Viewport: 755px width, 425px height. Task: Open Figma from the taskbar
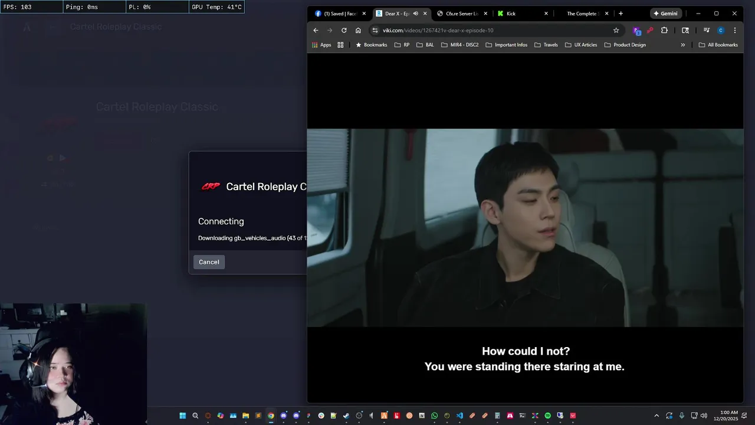coord(308,416)
